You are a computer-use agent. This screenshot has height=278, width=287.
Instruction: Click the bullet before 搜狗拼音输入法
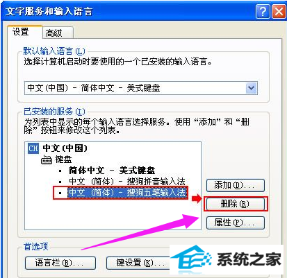point(60,182)
